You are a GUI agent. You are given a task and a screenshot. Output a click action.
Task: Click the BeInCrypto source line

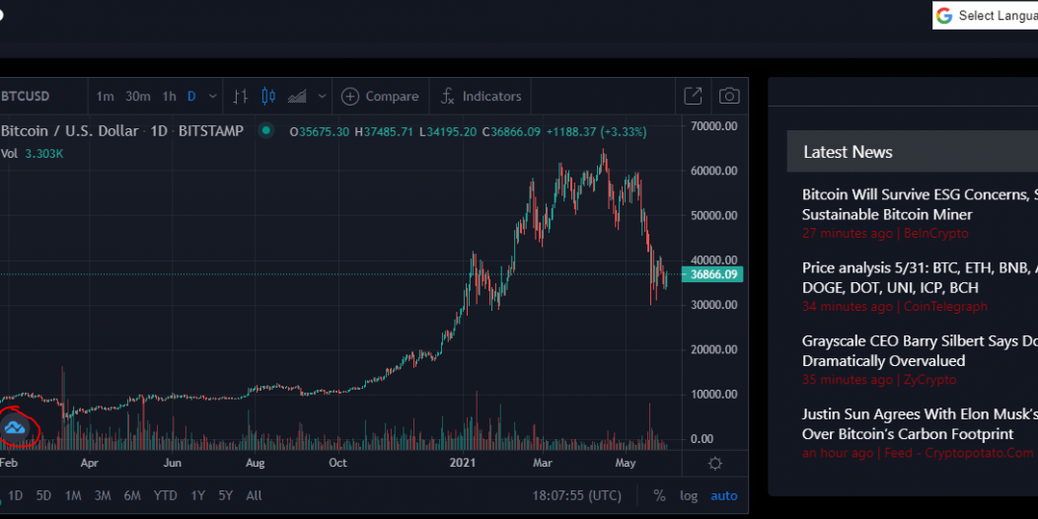tap(885, 234)
